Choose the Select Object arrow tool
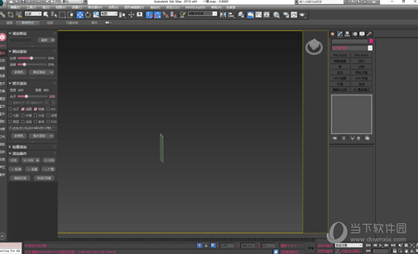418x254 pixels. [x=46, y=15]
